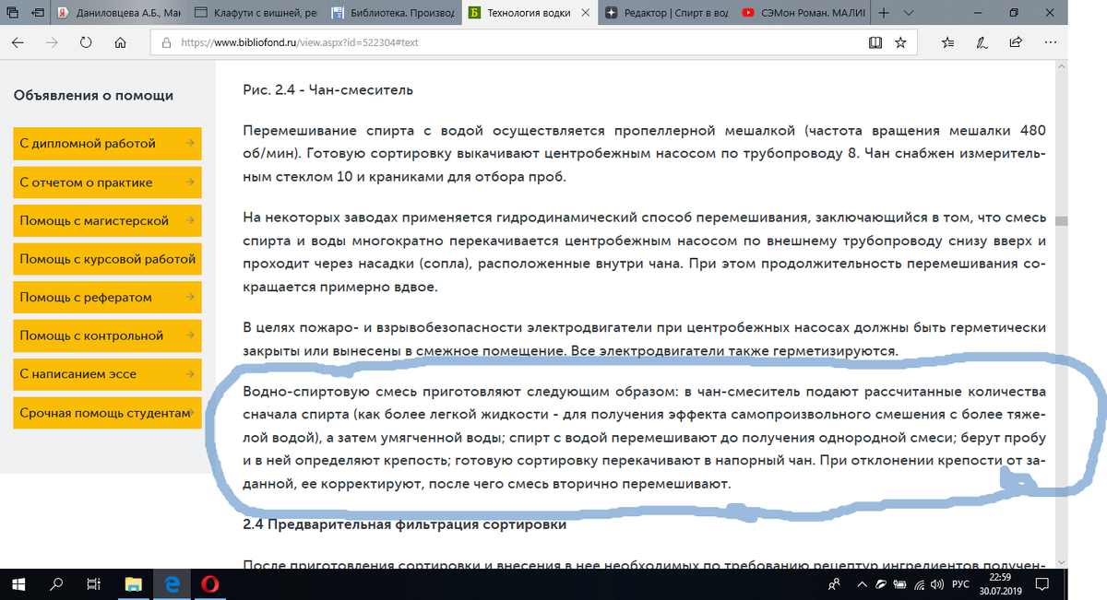Open С отчетом о практике link

click(107, 182)
